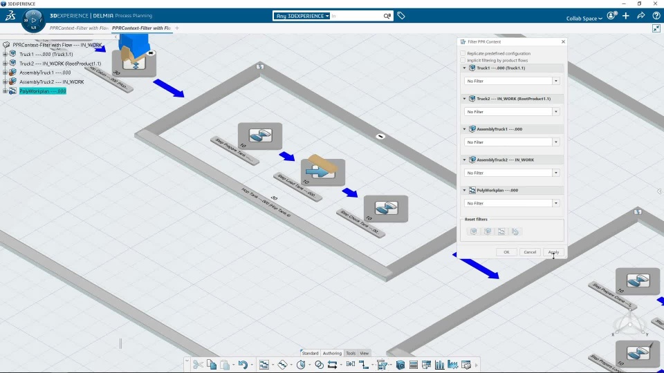Viewport: 664px width, 373px height.
Task: Click the step connector icon in bottom toolbar
Action: [363, 365]
